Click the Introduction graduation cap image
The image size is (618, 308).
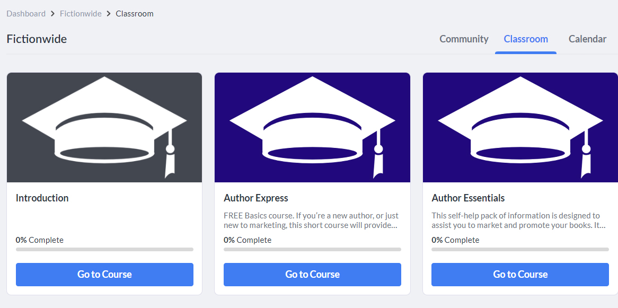(104, 127)
